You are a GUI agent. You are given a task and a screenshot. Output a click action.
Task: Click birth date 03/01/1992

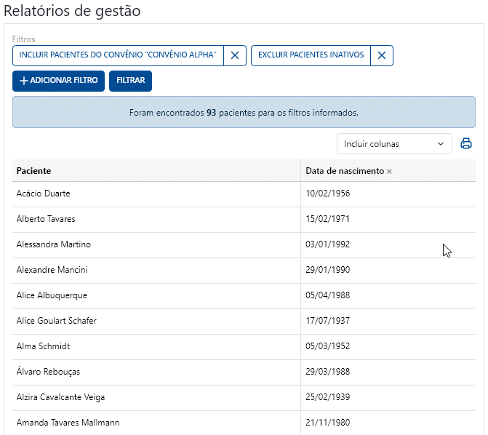[x=328, y=244]
